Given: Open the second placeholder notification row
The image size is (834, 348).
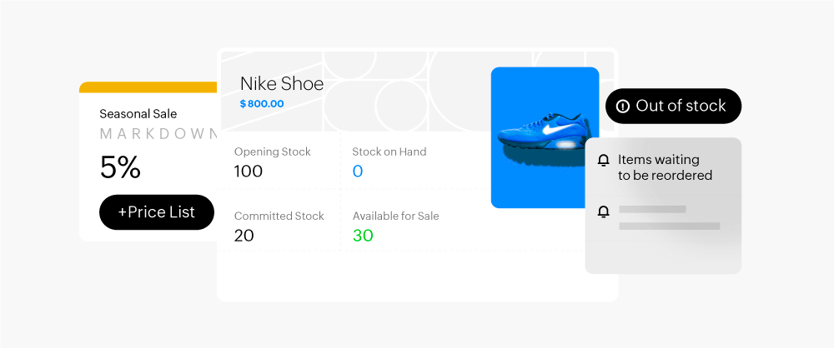Looking at the screenshot, I should 664,218.
